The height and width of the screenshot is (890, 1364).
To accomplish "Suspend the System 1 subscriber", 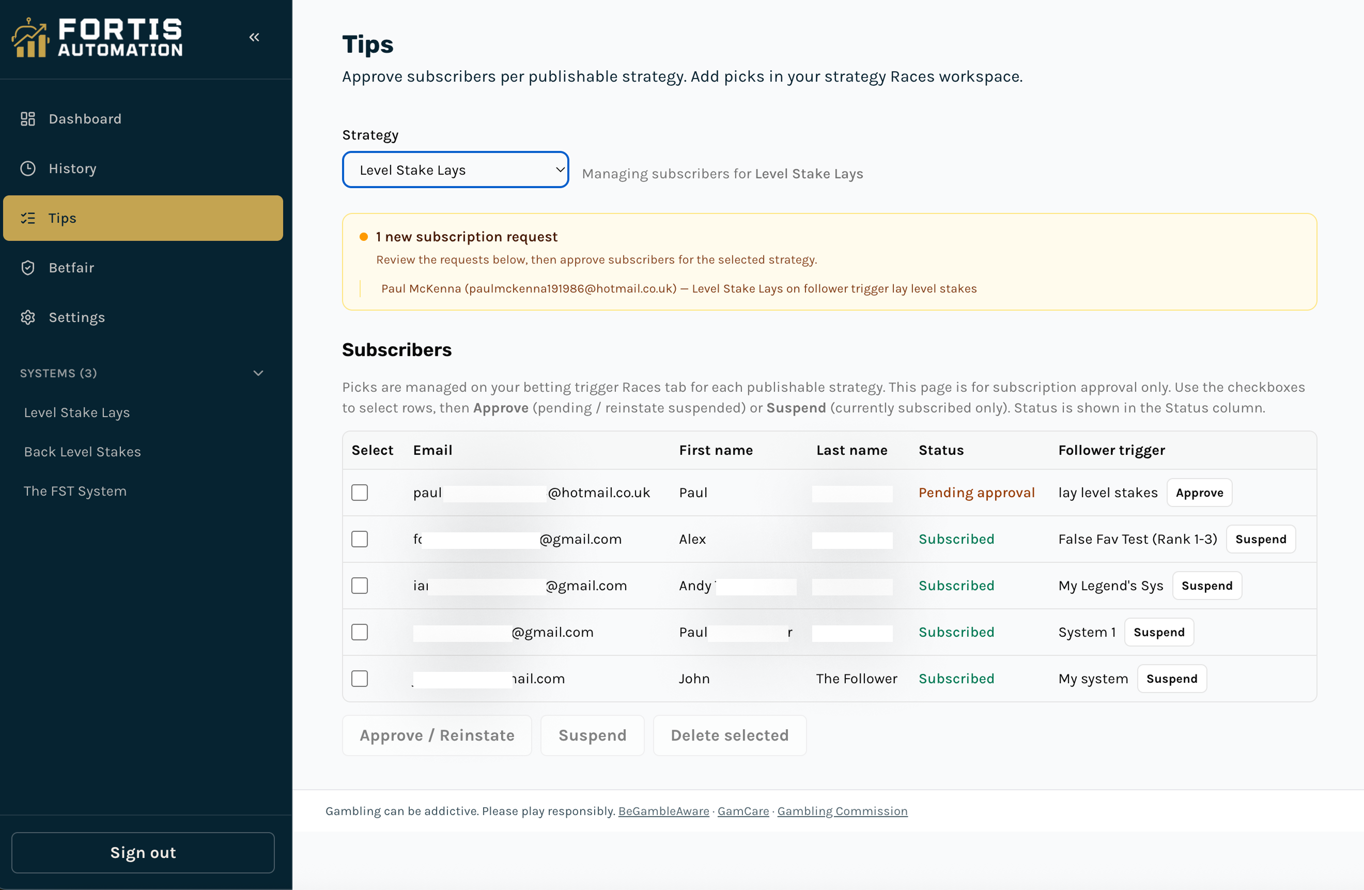I will [1159, 632].
